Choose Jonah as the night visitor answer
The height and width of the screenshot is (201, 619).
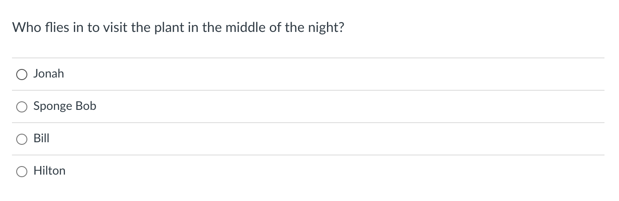click(22, 75)
